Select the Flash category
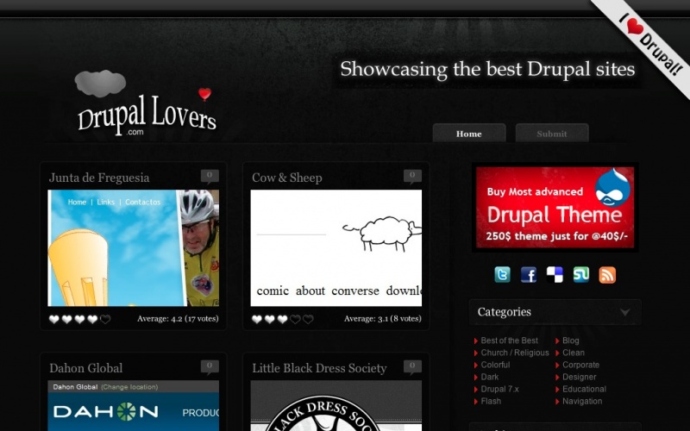This screenshot has height=431, width=690. [491, 401]
